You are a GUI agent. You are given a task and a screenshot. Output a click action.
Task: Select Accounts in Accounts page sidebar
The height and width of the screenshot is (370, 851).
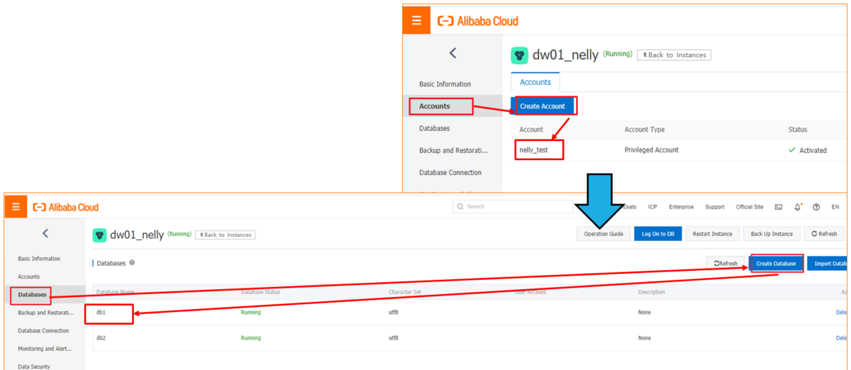pos(435,106)
